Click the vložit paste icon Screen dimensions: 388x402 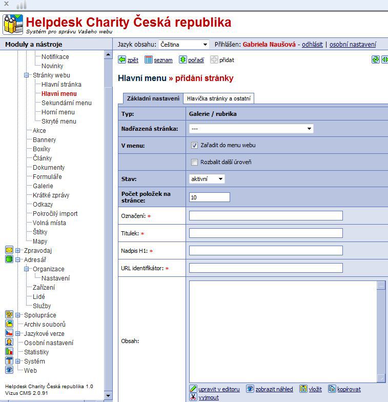point(303,389)
